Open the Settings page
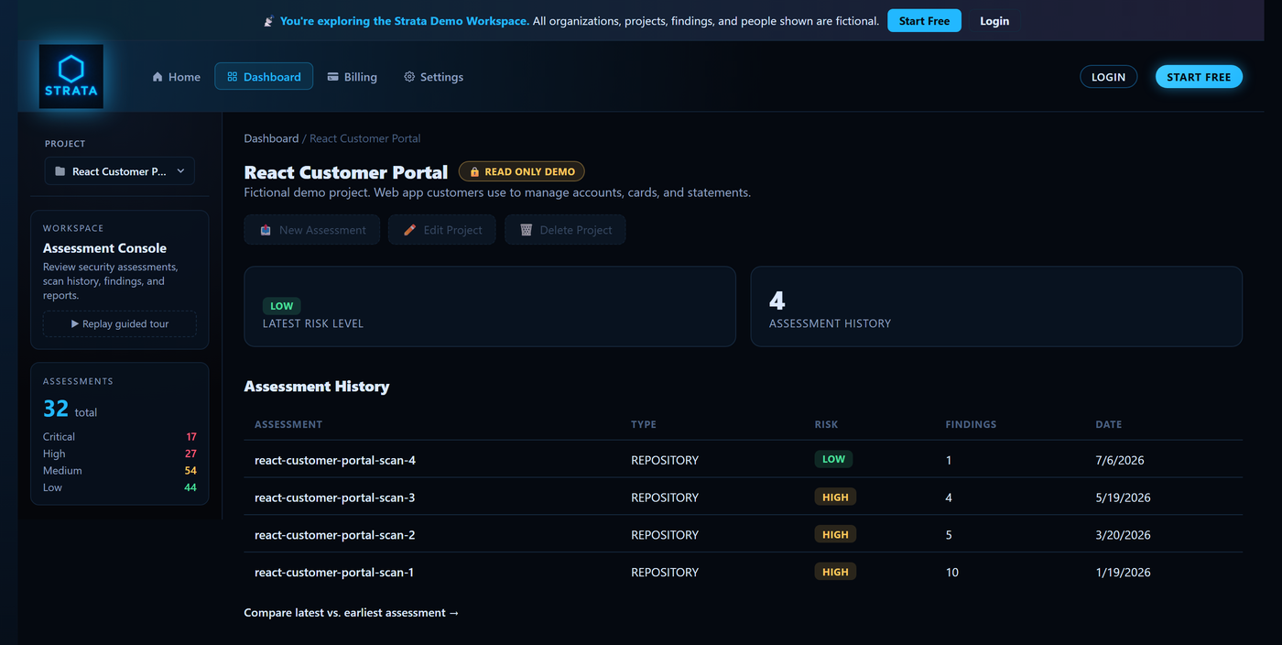 tap(434, 77)
